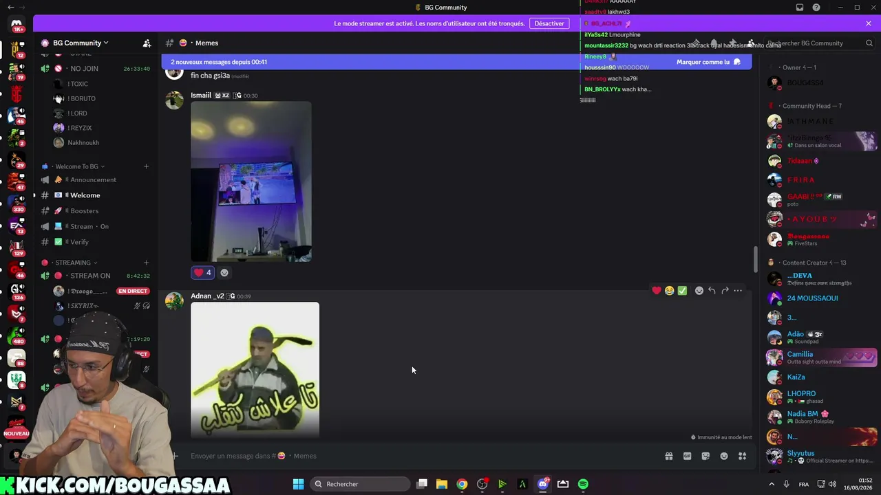The width and height of the screenshot is (881, 495).
Task: Go back with the navigation arrow
Action: coord(10,8)
